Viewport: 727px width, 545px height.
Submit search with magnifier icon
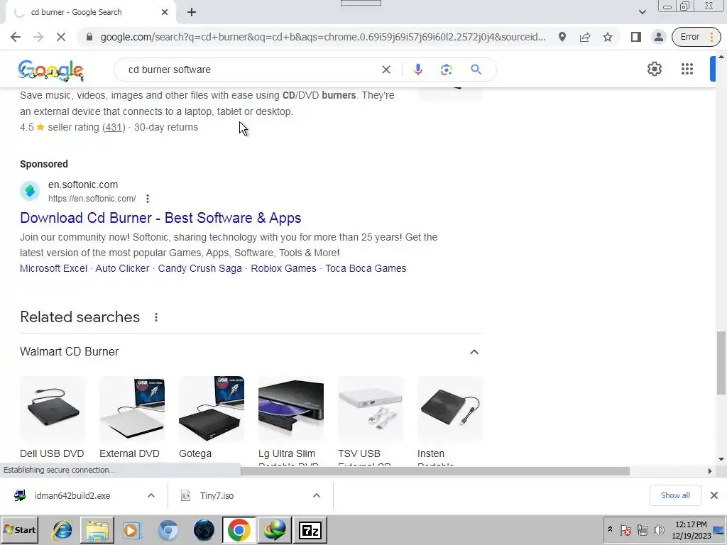[476, 70]
